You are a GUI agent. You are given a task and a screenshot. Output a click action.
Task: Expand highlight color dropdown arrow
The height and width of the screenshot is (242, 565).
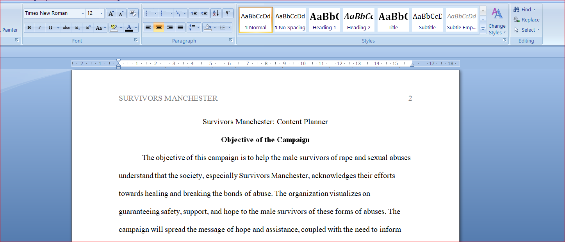pyautogui.click(x=121, y=28)
